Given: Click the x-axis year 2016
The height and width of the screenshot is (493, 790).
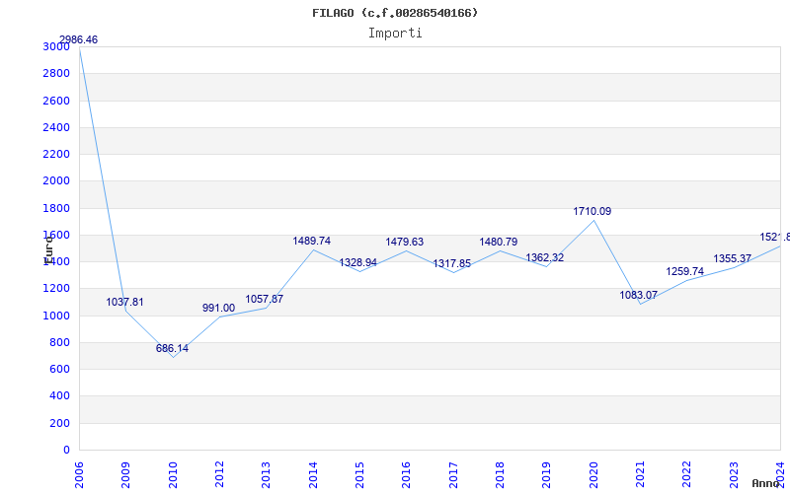Looking at the screenshot, I should pyautogui.click(x=407, y=475).
